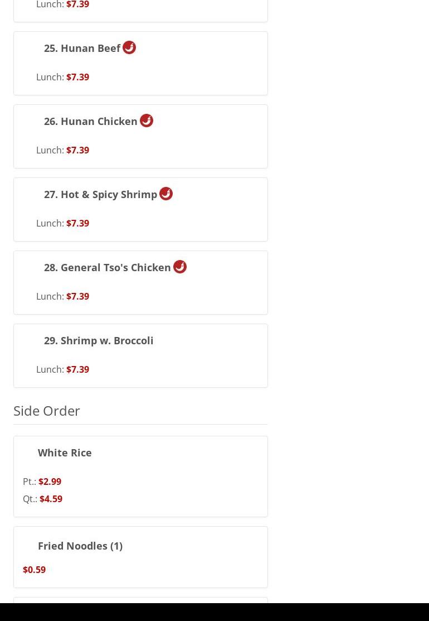
Task: Click spicy icon next to Hot & Spicy Shrimp
Action: click(166, 194)
